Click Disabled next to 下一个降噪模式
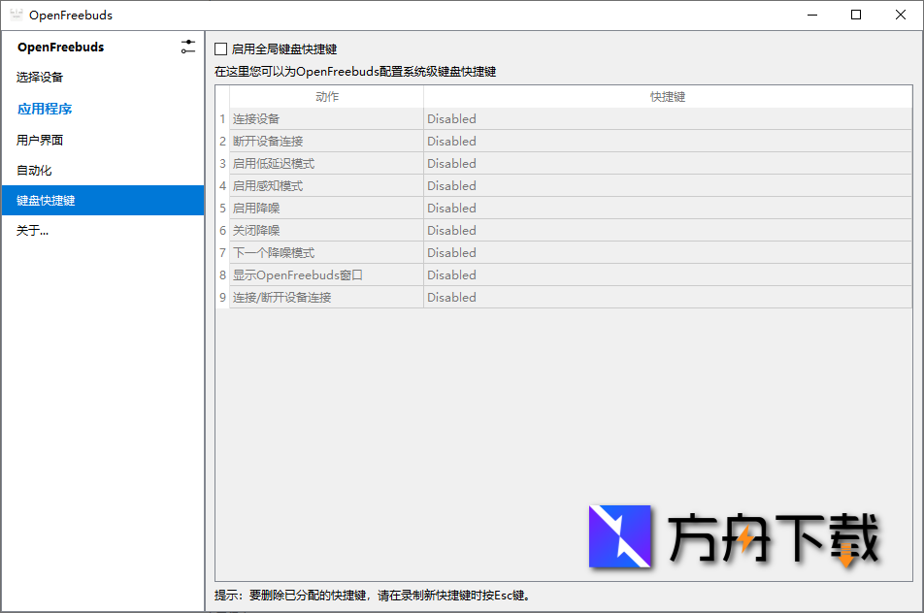The height and width of the screenshot is (613, 924). click(x=451, y=252)
